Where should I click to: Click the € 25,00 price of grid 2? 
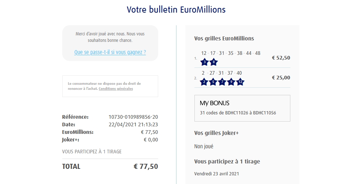click(x=281, y=78)
